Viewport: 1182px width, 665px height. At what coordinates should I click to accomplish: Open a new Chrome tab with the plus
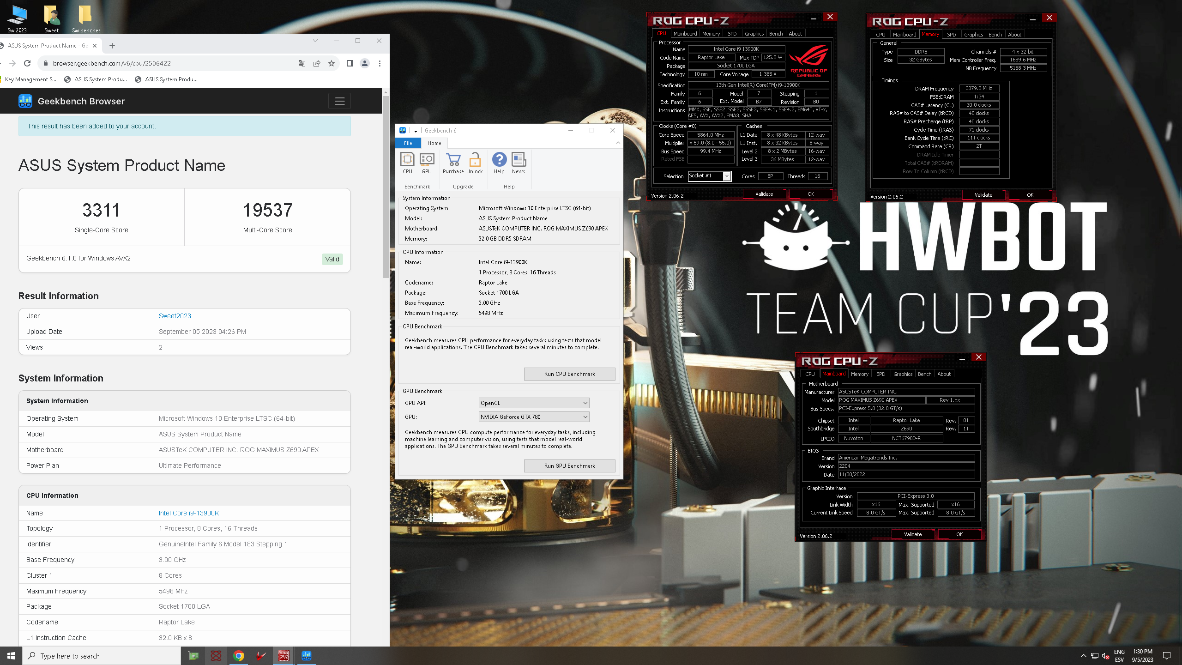click(x=112, y=46)
